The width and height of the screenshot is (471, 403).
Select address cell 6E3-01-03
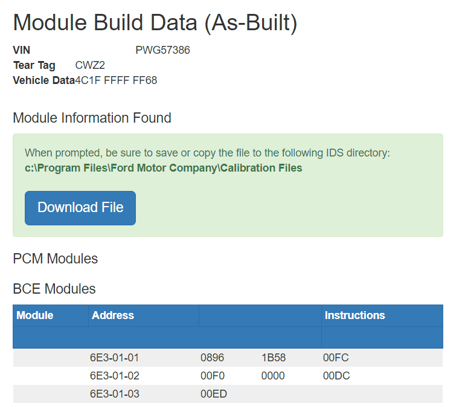click(x=115, y=394)
